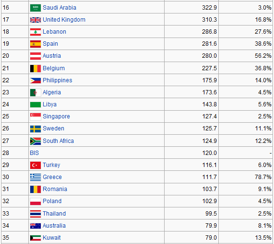Select the value 322.9 for Saudi Arabia
274x244 pixels.
pyautogui.click(x=209, y=8)
